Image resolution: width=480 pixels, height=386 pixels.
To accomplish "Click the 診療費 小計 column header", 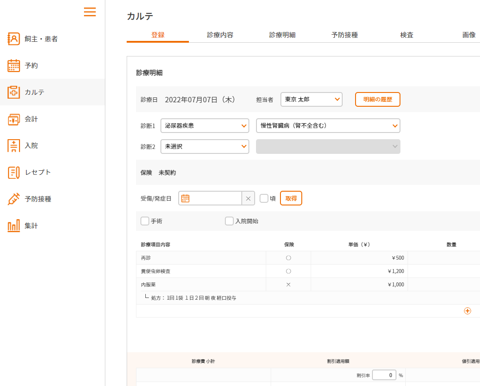I will pos(203,361).
